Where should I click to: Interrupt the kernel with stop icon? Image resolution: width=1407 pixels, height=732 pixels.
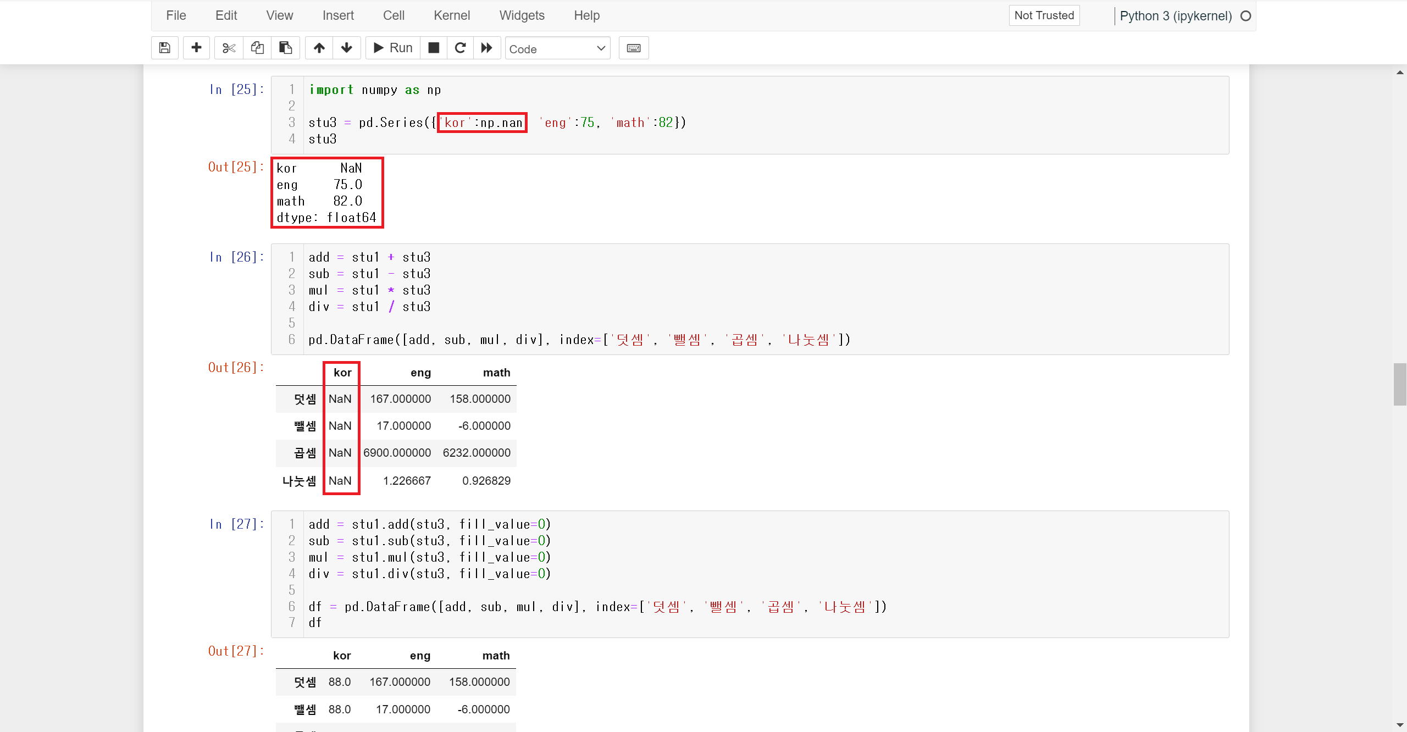point(434,48)
